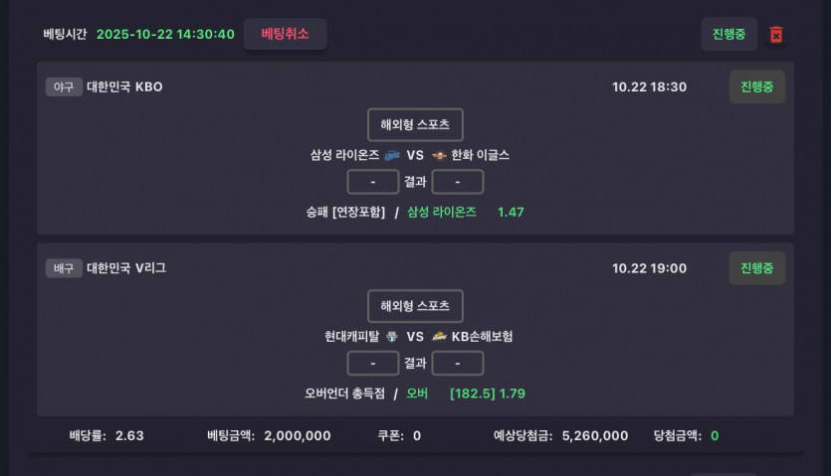The width and height of the screenshot is (831, 476).
Task: Click the 대한민국 V리그 league label
Action: [126, 267]
